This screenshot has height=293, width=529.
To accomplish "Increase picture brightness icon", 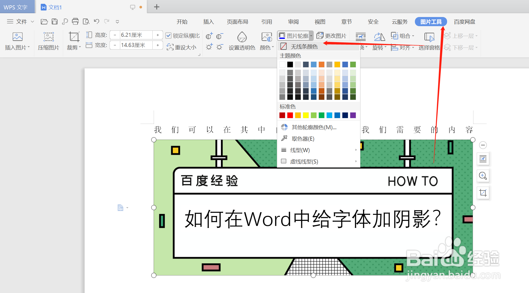I will (209, 47).
